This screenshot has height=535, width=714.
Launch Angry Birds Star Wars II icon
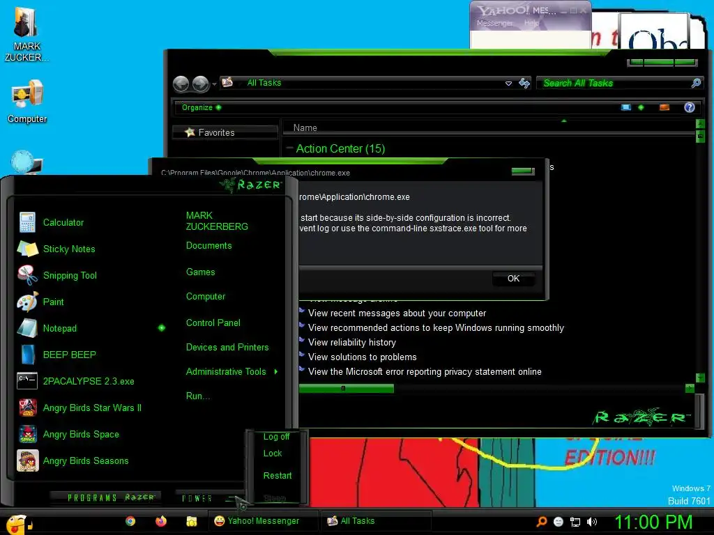27,408
